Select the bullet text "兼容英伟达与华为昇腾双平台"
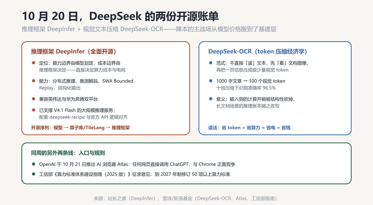This screenshot has width=373, height=205. tap(68, 99)
